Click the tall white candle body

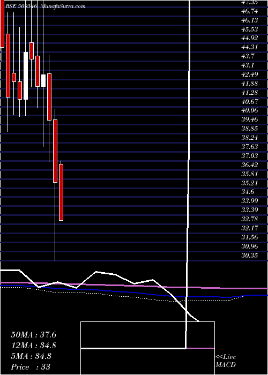[26, 76]
